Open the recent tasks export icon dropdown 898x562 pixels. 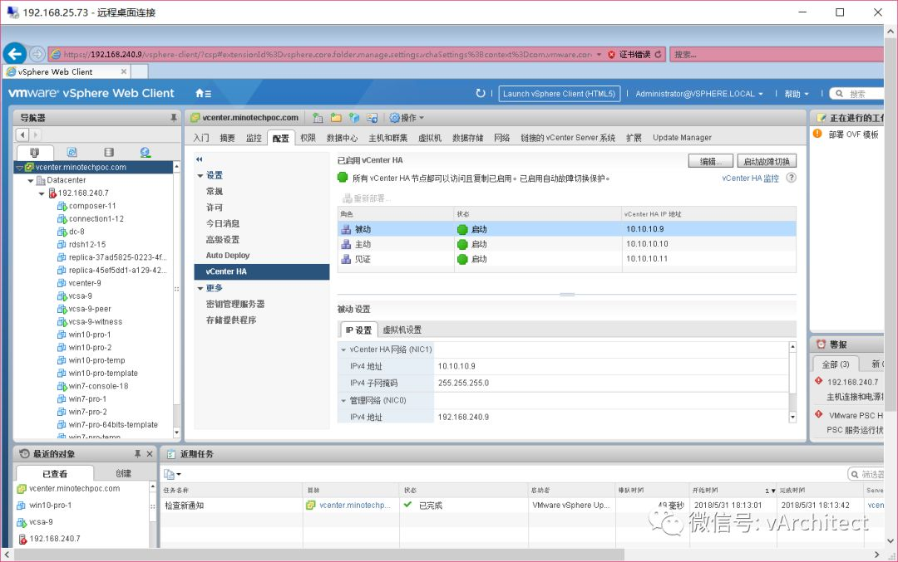[172, 474]
